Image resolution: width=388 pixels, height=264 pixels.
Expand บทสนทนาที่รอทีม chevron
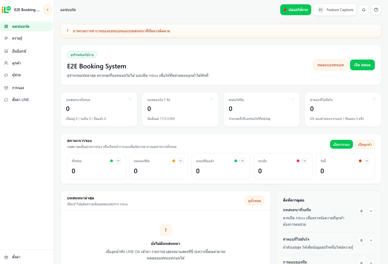(371, 211)
